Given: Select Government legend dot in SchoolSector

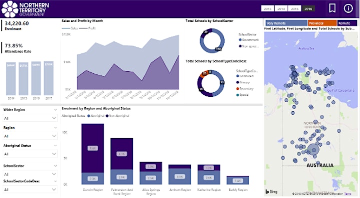Looking at the screenshot, I should pyautogui.click(x=240, y=40).
